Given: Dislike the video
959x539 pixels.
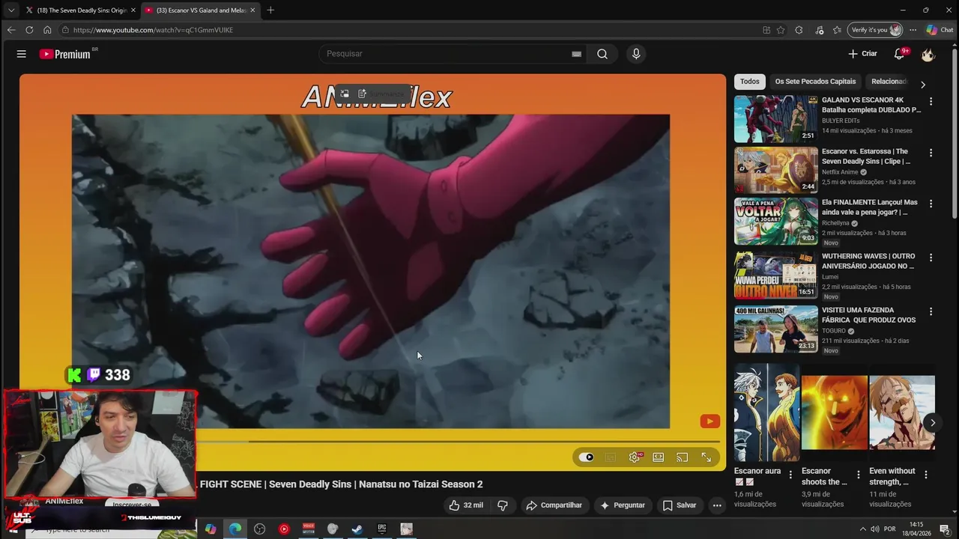Looking at the screenshot, I should coord(503,505).
